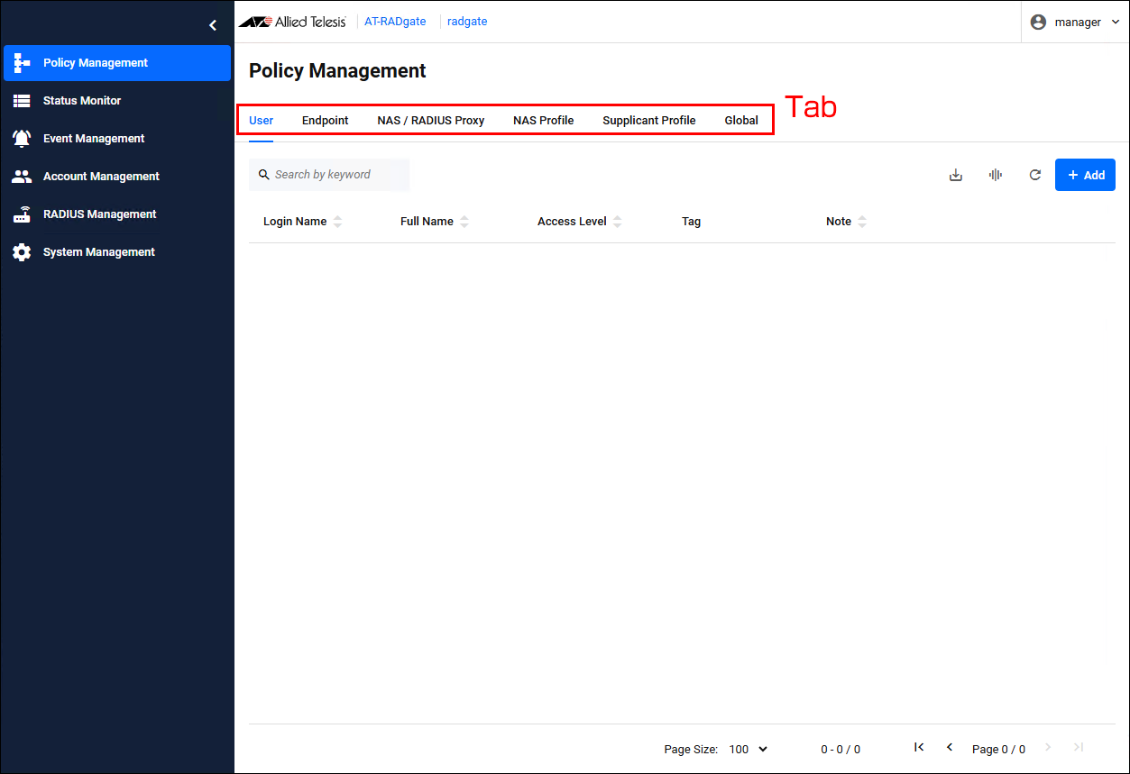Click the waveform icon beside refresh

click(x=996, y=175)
